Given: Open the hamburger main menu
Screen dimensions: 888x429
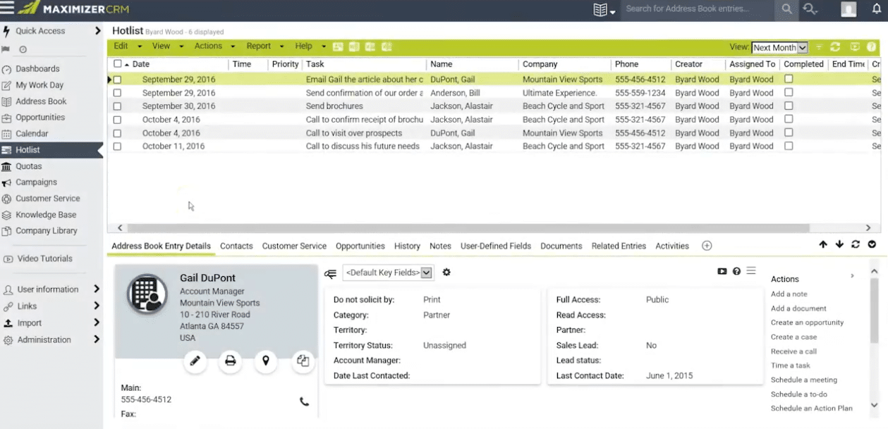Looking at the screenshot, I should click(x=7, y=8).
